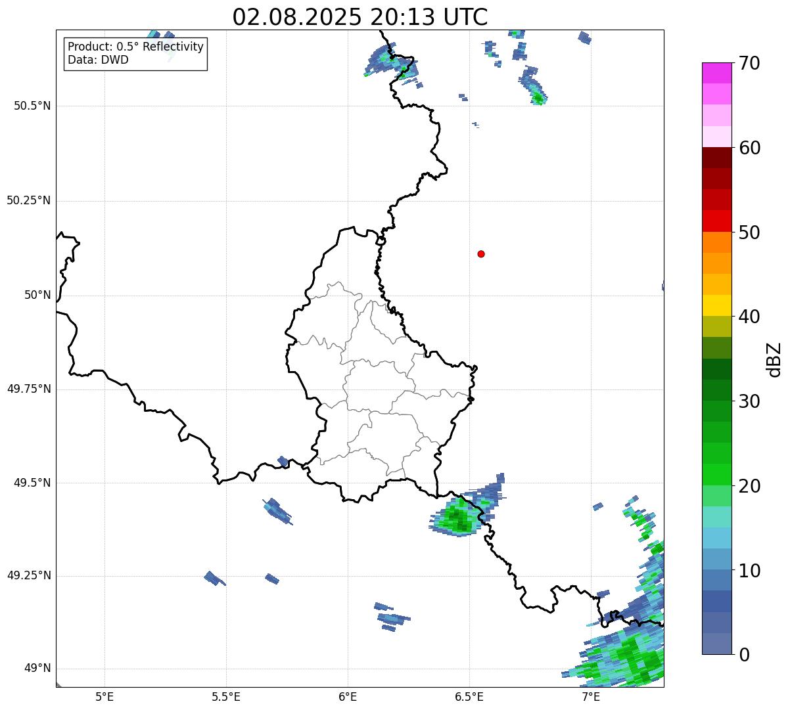Click the red dot location marker
The height and width of the screenshot is (710, 790).
[481, 254]
